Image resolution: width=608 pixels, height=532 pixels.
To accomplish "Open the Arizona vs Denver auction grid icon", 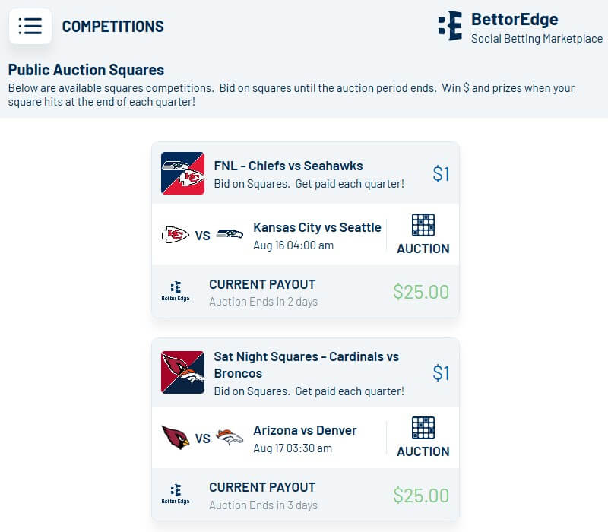I will (423, 429).
